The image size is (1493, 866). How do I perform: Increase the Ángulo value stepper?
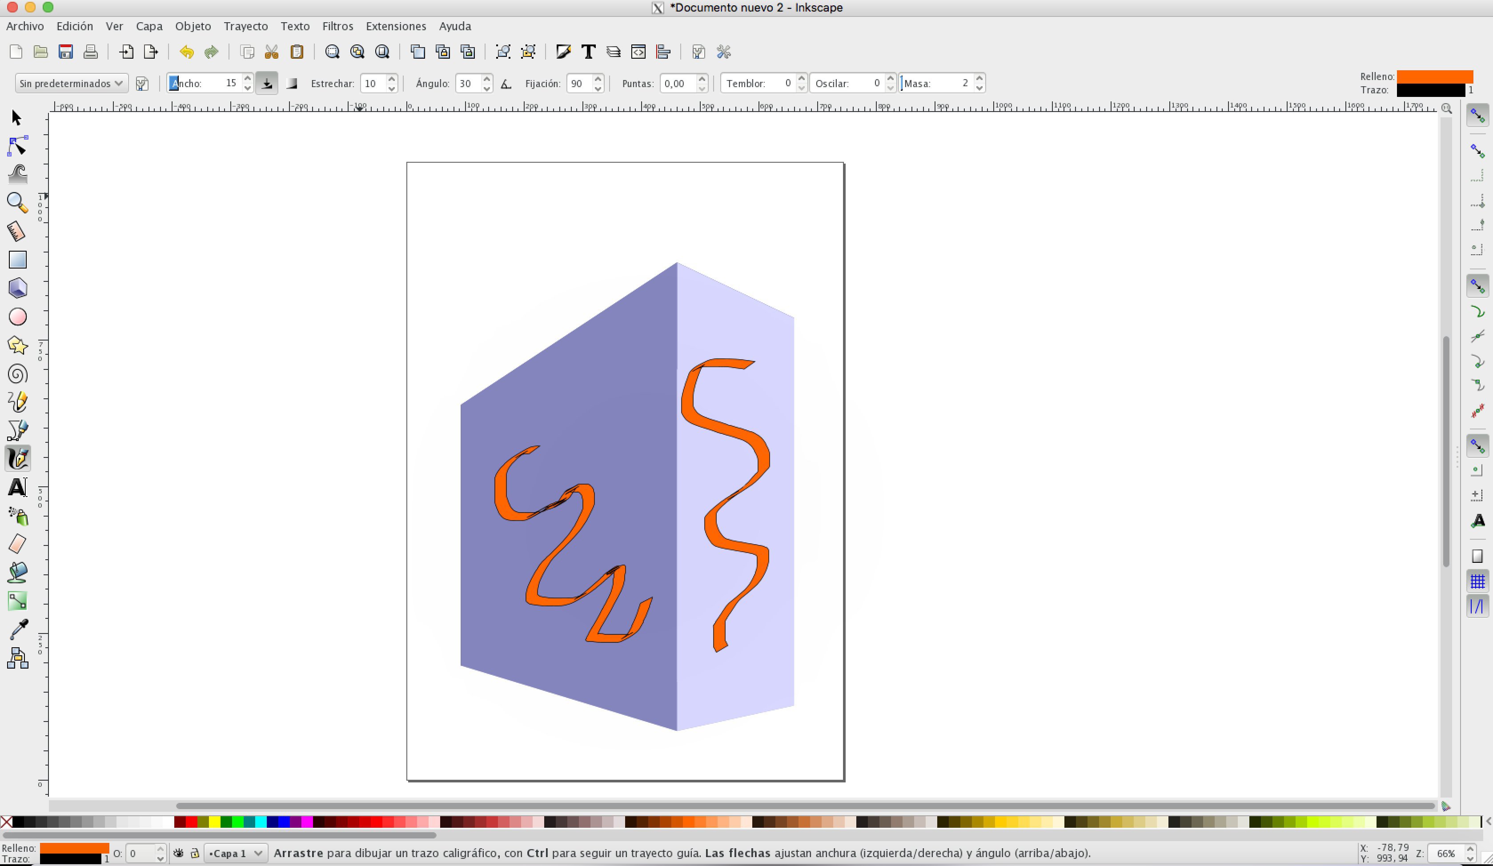tap(486, 78)
